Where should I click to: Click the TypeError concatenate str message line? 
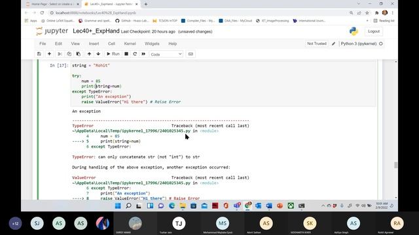[136, 157]
